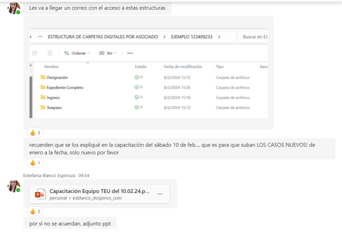Click Estefania's avatar beside the top message
342x232 pixels.
tap(14, 8)
